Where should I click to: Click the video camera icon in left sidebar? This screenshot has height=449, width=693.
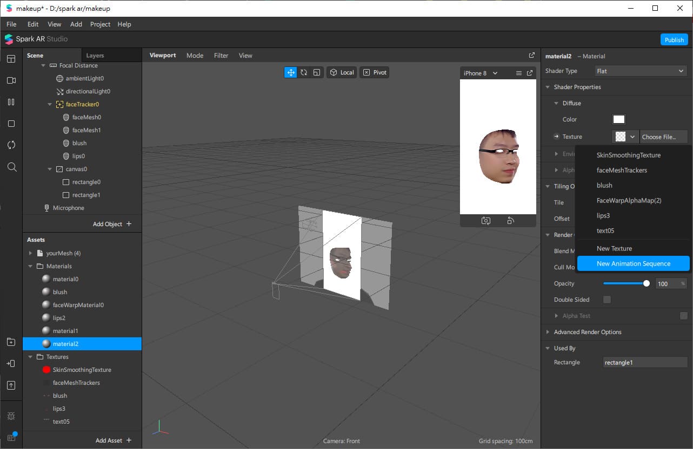coord(11,80)
